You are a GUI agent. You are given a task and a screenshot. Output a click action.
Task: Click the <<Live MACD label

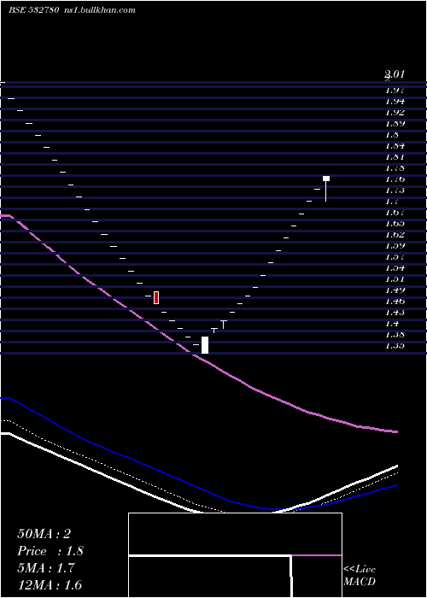pyautogui.click(x=360, y=575)
